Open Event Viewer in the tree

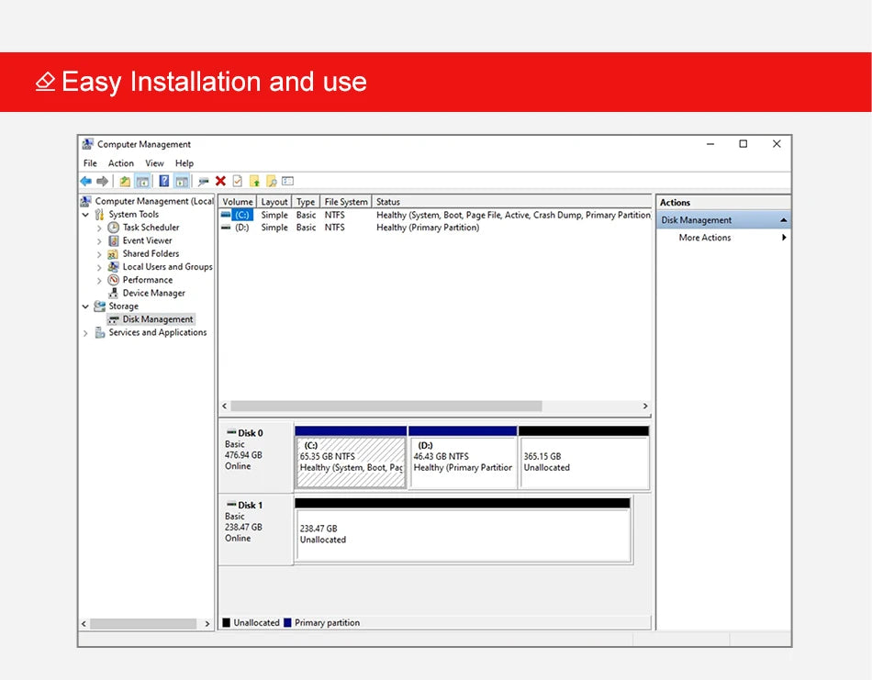(147, 240)
